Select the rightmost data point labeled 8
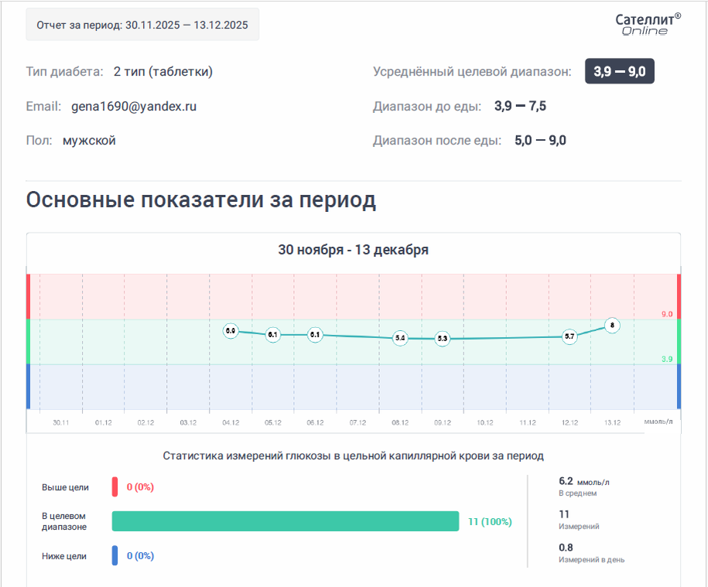The height and width of the screenshot is (587, 708). coord(611,326)
